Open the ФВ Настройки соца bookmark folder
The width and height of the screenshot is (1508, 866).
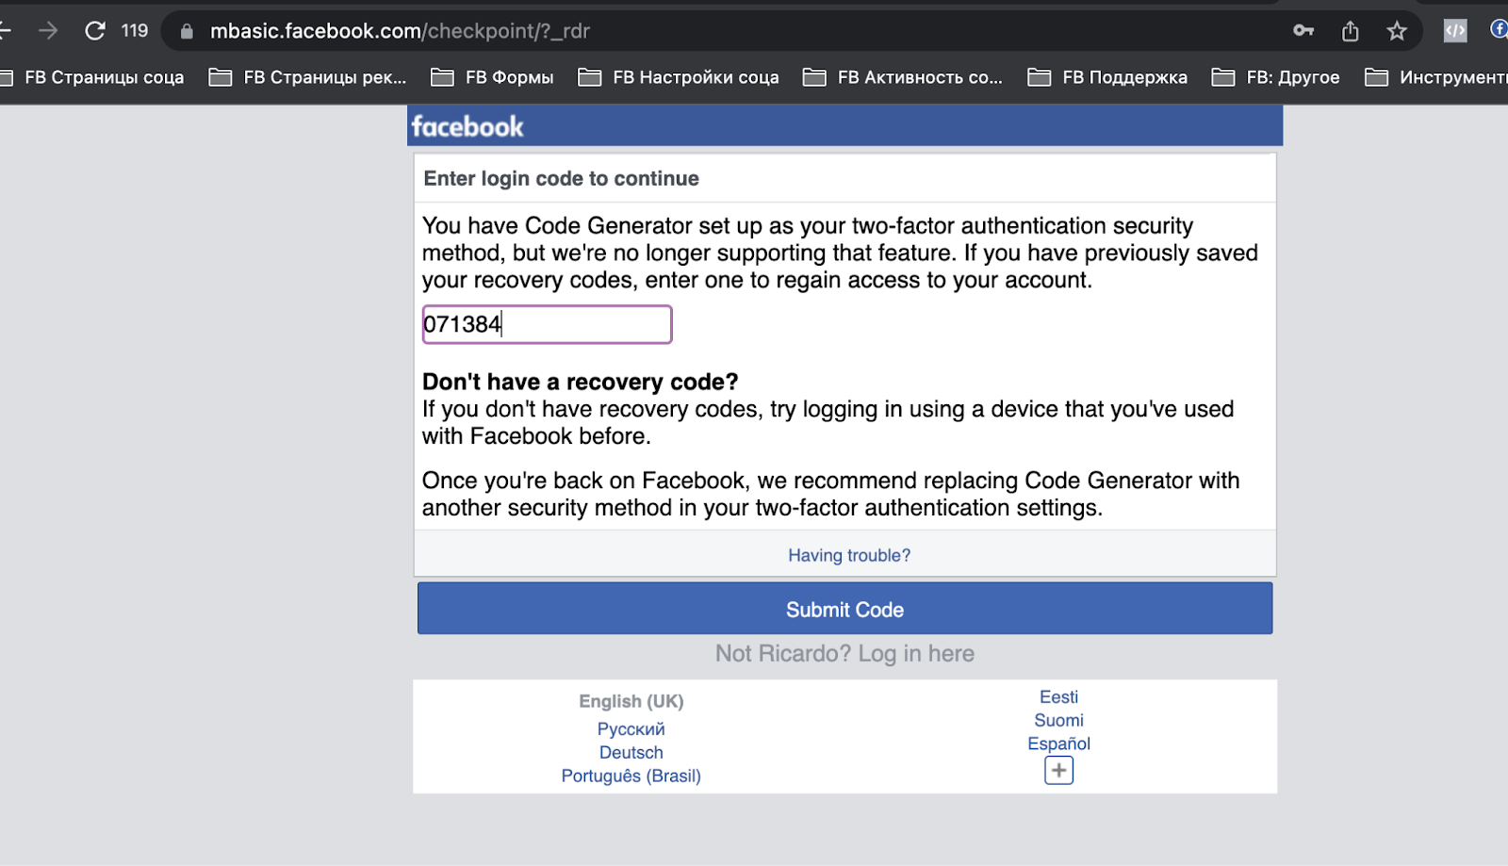679,77
